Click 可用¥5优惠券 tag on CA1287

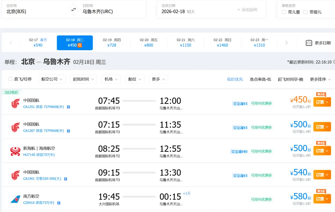pyautogui.click(x=261, y=127)
